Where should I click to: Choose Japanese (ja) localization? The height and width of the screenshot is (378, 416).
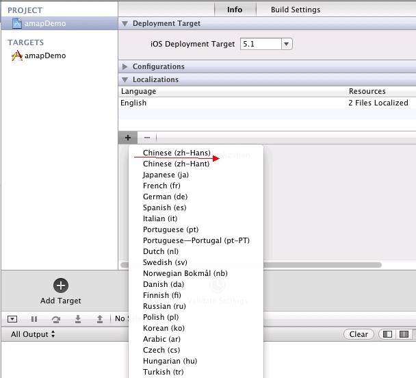(196, 175)
